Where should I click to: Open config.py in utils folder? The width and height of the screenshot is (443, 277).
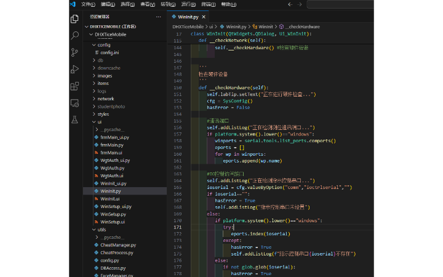click(125, 260)
